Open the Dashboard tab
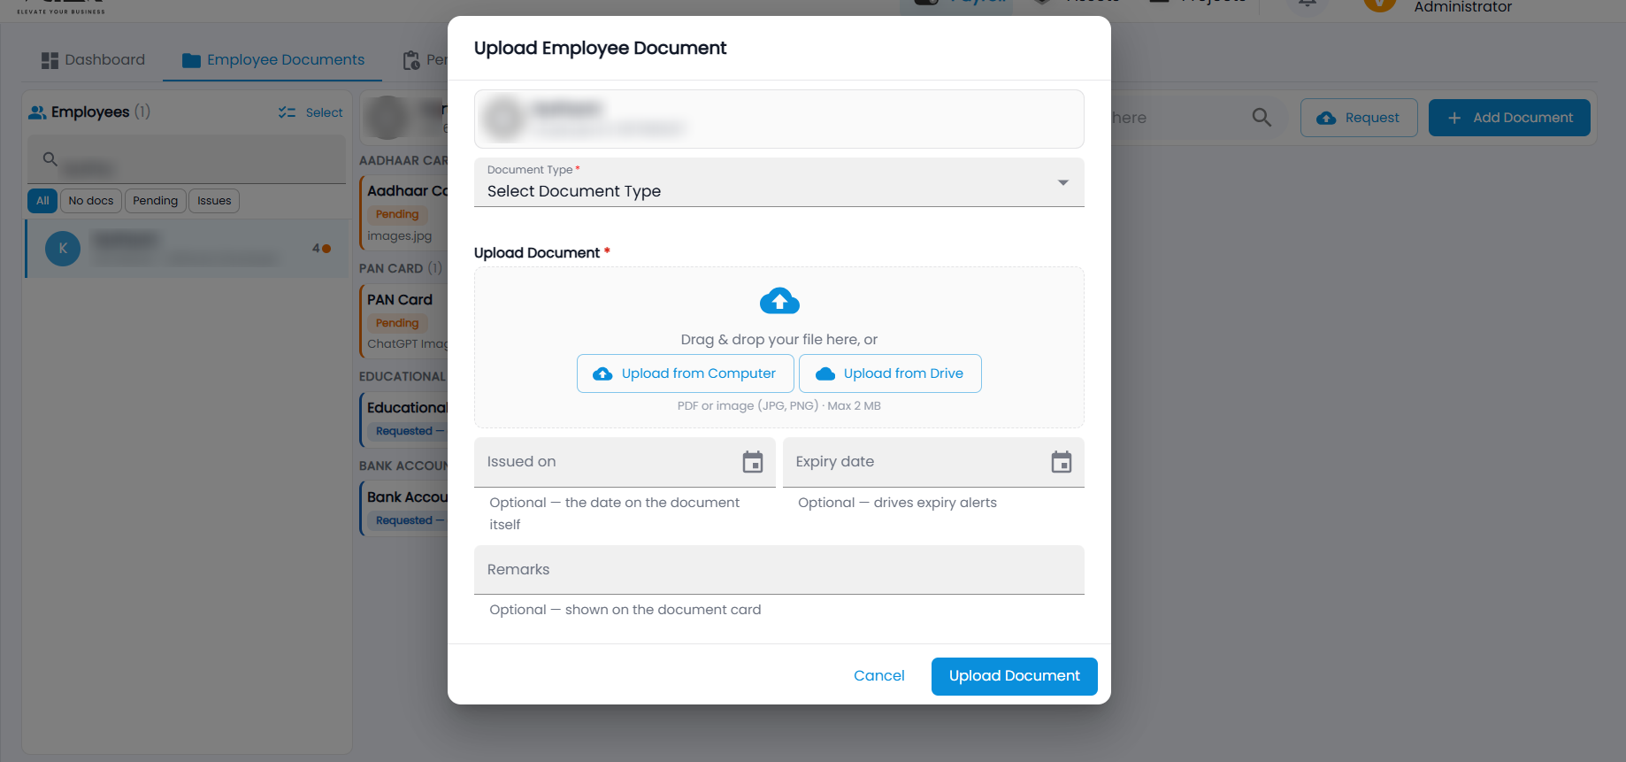This screenshot has width=1626, height=762. pyautogui.click(x=93, y=60)
